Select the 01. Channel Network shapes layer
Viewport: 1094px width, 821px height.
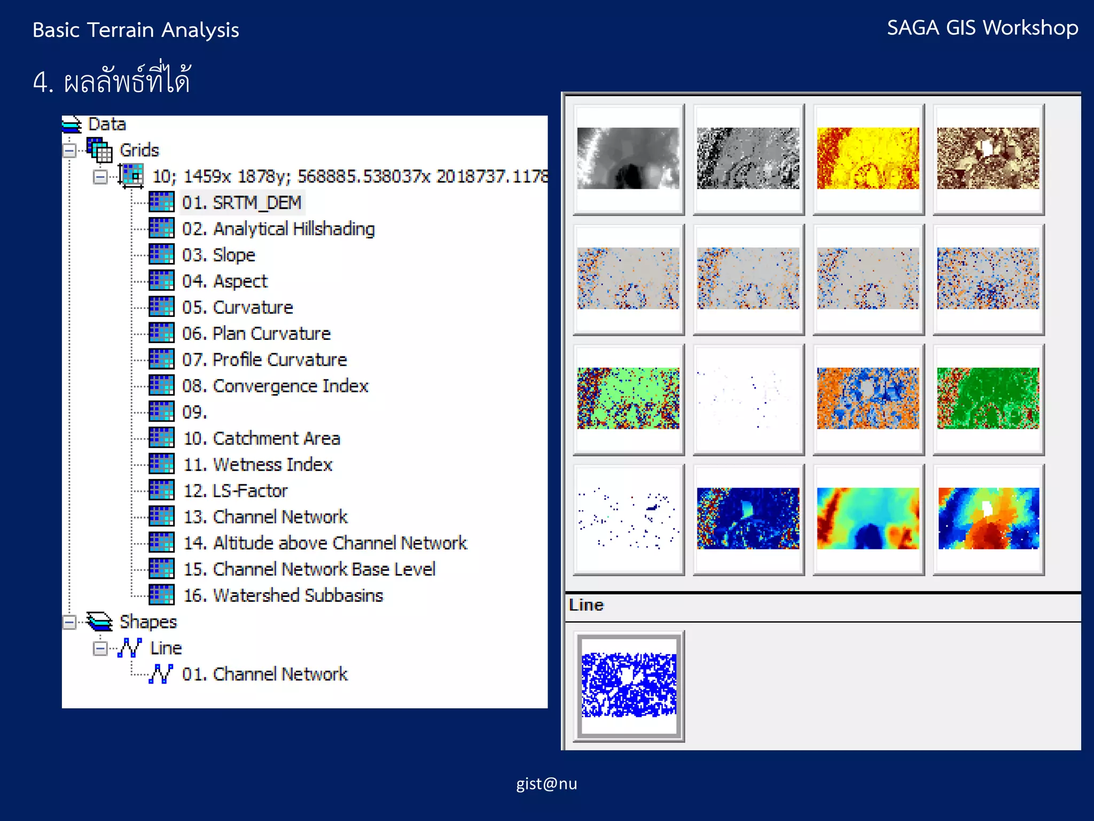click(265, 674)
